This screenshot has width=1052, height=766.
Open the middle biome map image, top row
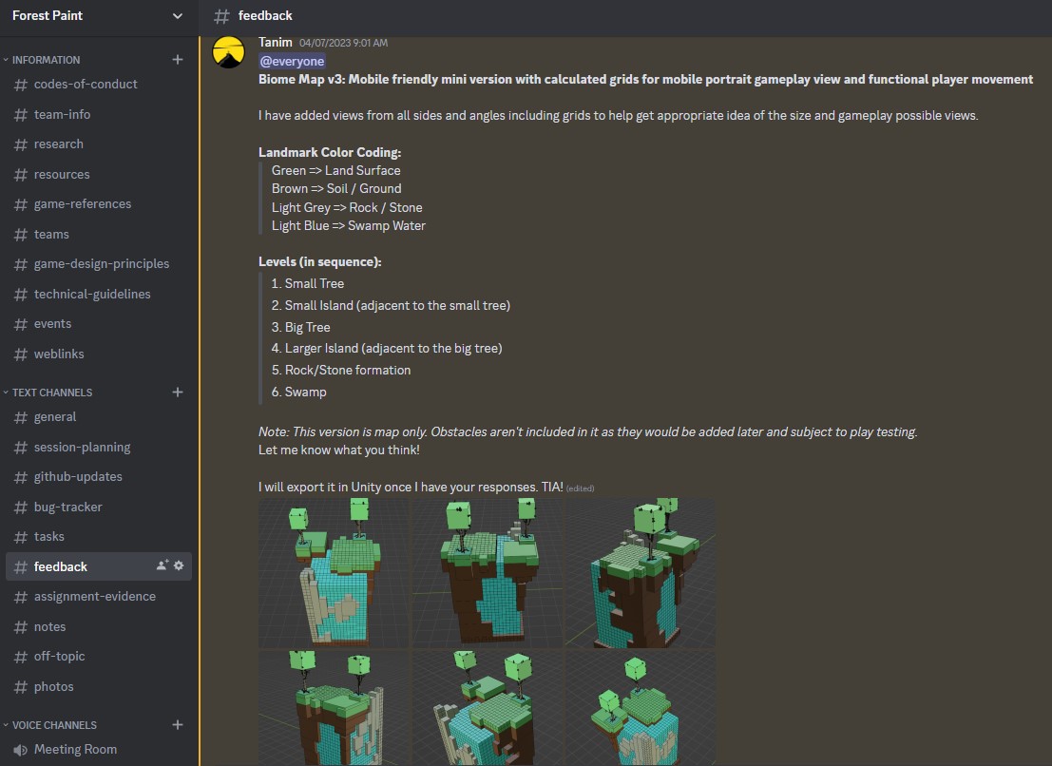coord(487,573)
